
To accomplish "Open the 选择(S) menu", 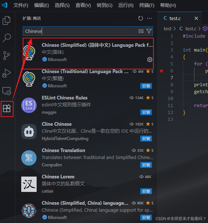I will coord(62,5).
